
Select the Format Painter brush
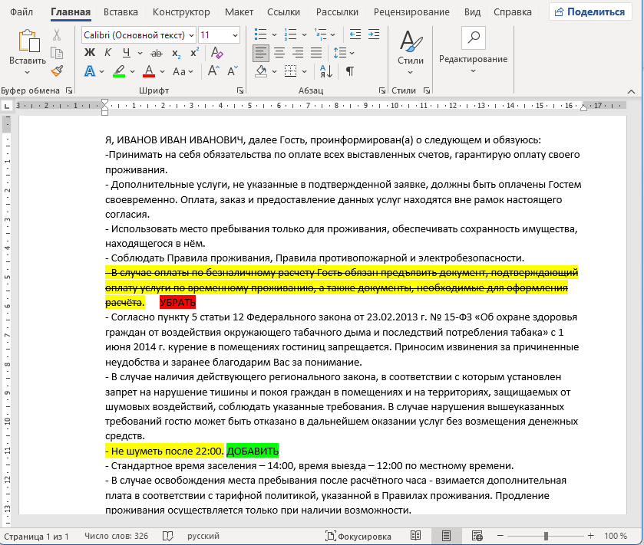(57, 71)
